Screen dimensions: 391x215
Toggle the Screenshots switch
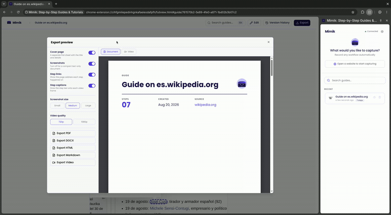point(92,64)
